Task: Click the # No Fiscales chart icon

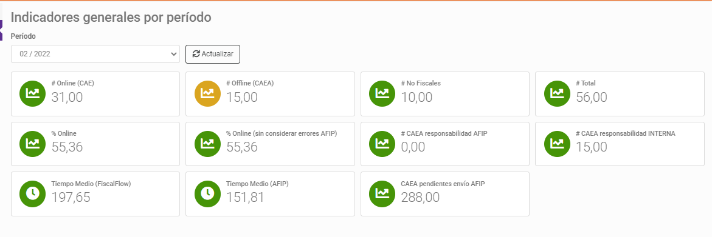Action: [382, 93]
